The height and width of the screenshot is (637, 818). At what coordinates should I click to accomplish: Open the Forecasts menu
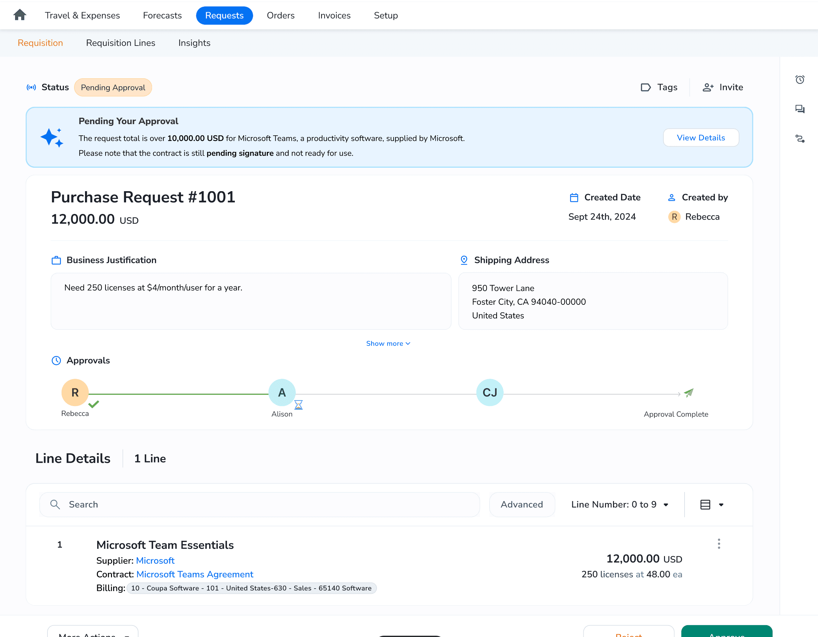[162, 15]
